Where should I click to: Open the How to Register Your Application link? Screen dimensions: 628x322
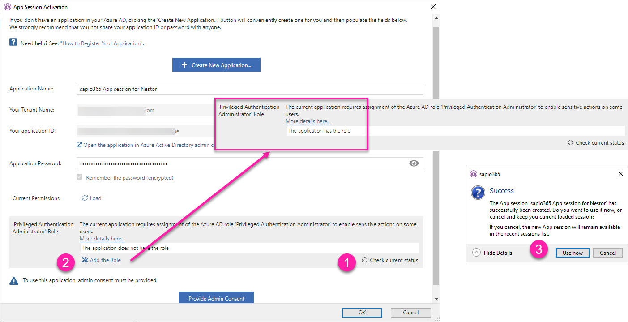[103, 43]
